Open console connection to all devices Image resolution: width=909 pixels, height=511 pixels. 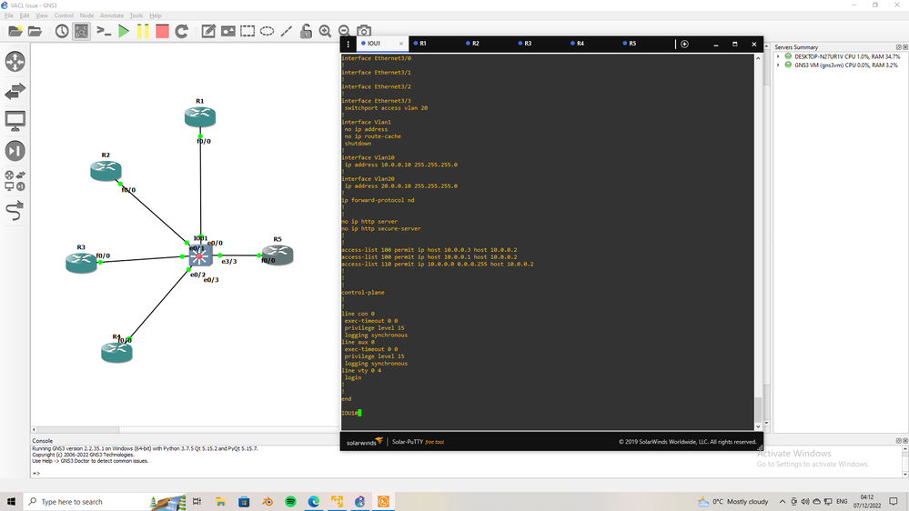click(x=104, y=31)
